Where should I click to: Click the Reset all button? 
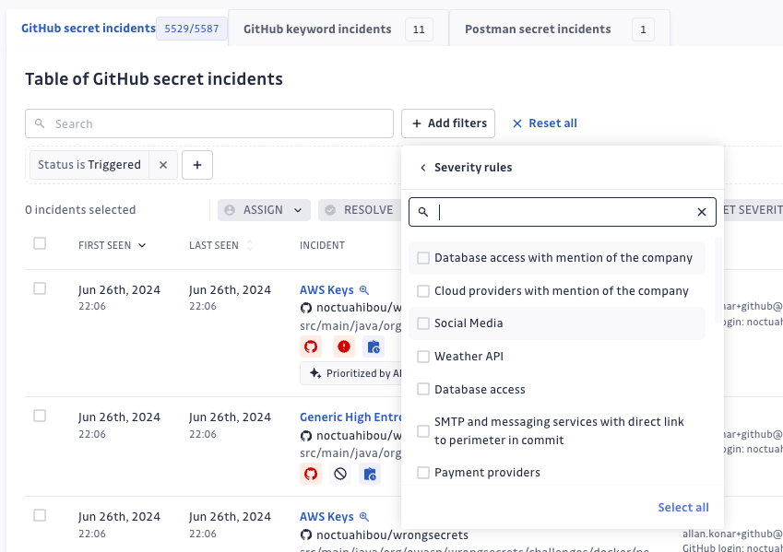(x=544, y=123)
